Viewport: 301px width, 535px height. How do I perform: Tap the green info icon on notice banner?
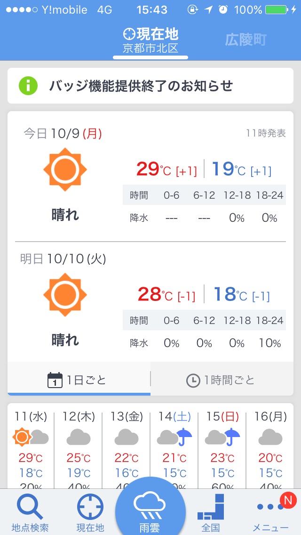pos(28,86)
